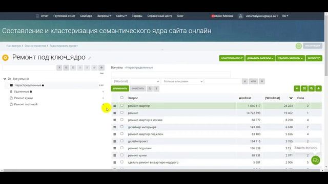Select the Нераспределенные tree node
The width and height of the screenshot is (328, 184).
(28, 85)
